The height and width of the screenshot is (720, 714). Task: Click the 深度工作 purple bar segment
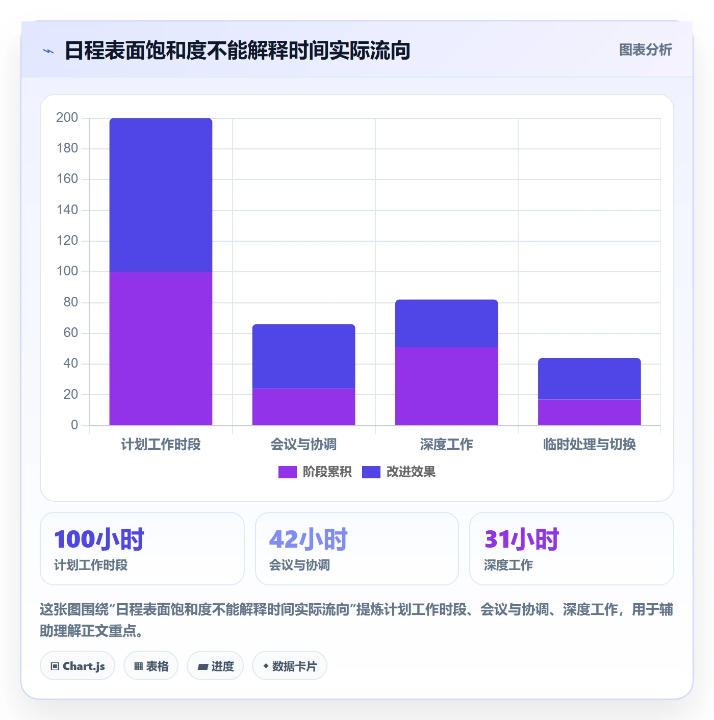point(446,386)
